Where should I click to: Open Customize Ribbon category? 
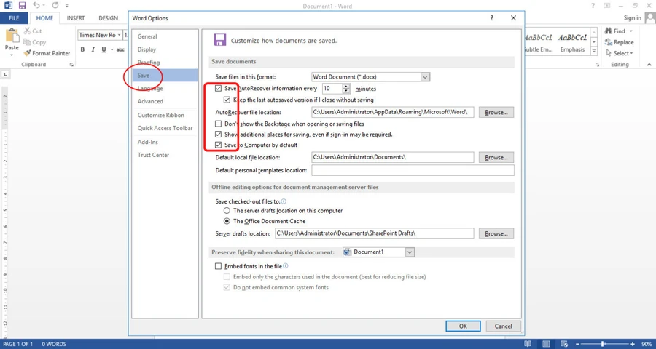[165, 115]
